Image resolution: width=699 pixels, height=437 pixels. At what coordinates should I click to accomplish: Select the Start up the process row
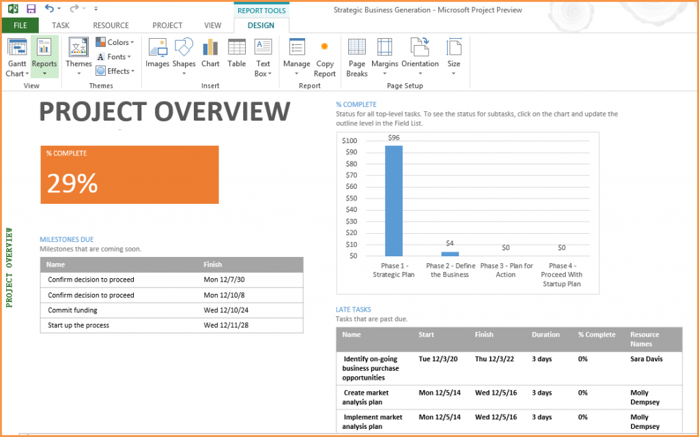coord(171,325)
